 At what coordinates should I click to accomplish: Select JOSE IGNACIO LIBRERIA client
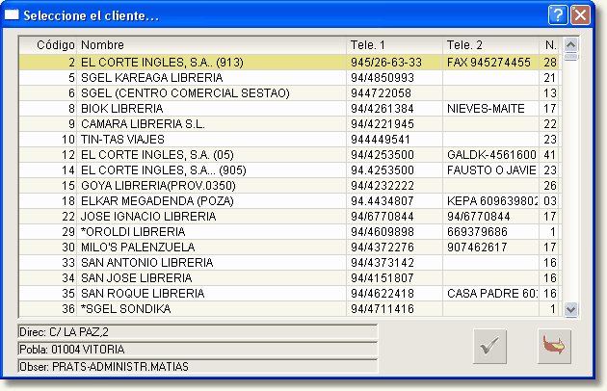pos(290,217)
